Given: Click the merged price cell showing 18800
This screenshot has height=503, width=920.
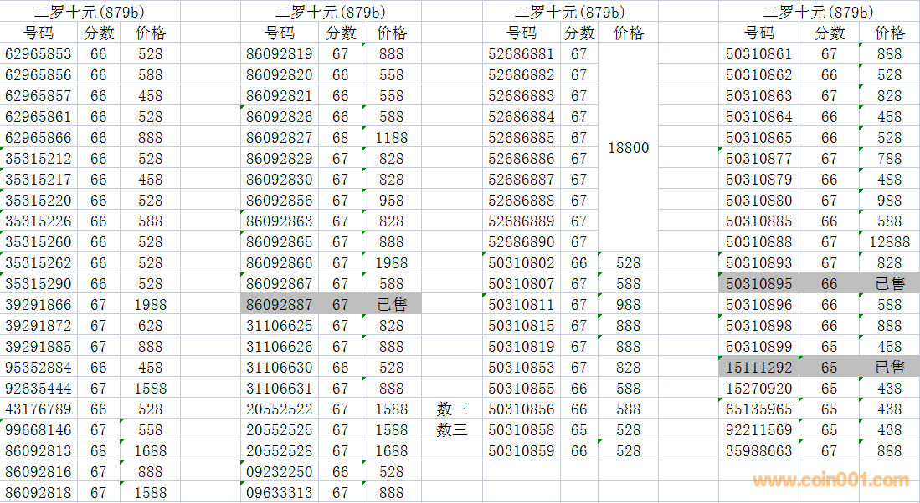Looking at the screenshot, I should click(628, 147).
